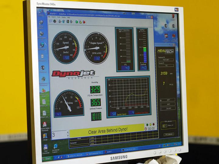Open the Display menu in WinPEP
The width and height of the screenshot is (219, 164).
tap(64, 17)
